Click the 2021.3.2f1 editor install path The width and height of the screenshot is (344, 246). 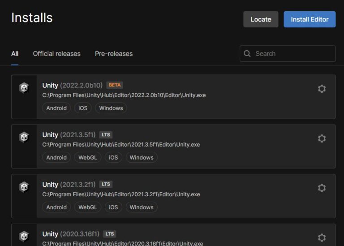pyautogui.click(x=121, y=194)
